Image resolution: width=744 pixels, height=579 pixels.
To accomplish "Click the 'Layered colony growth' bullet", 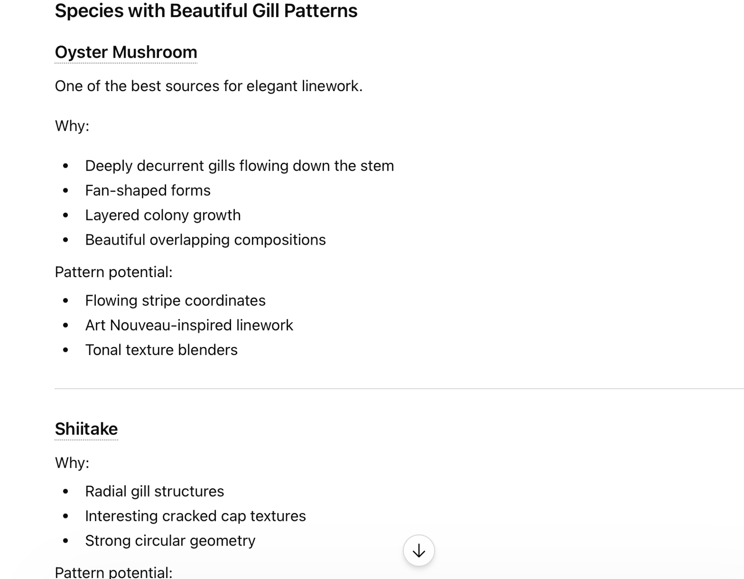I will coord(163,215).
